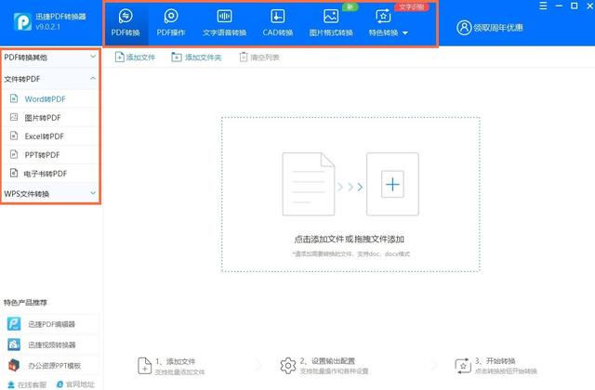Click the 在线客服 link
This screenshot has height=390, width=595.
(x=27, y=384)
